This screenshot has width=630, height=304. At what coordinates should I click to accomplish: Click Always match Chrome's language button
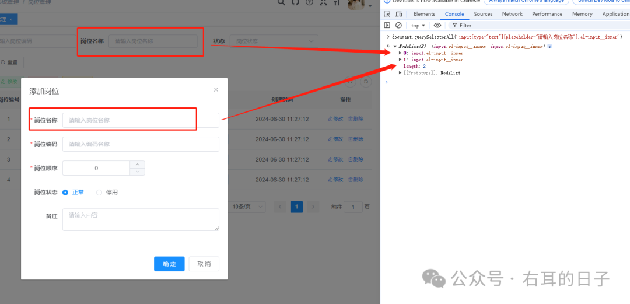pyautogui.click(x=526, y=1)
